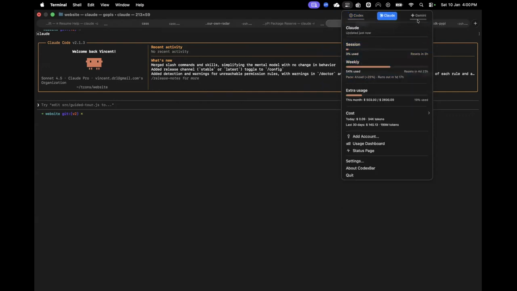Image resolution: width=517 pixels, height=291 pixels.
Task: Open Settings... from CodexBar menu
Action: point(355,161)
